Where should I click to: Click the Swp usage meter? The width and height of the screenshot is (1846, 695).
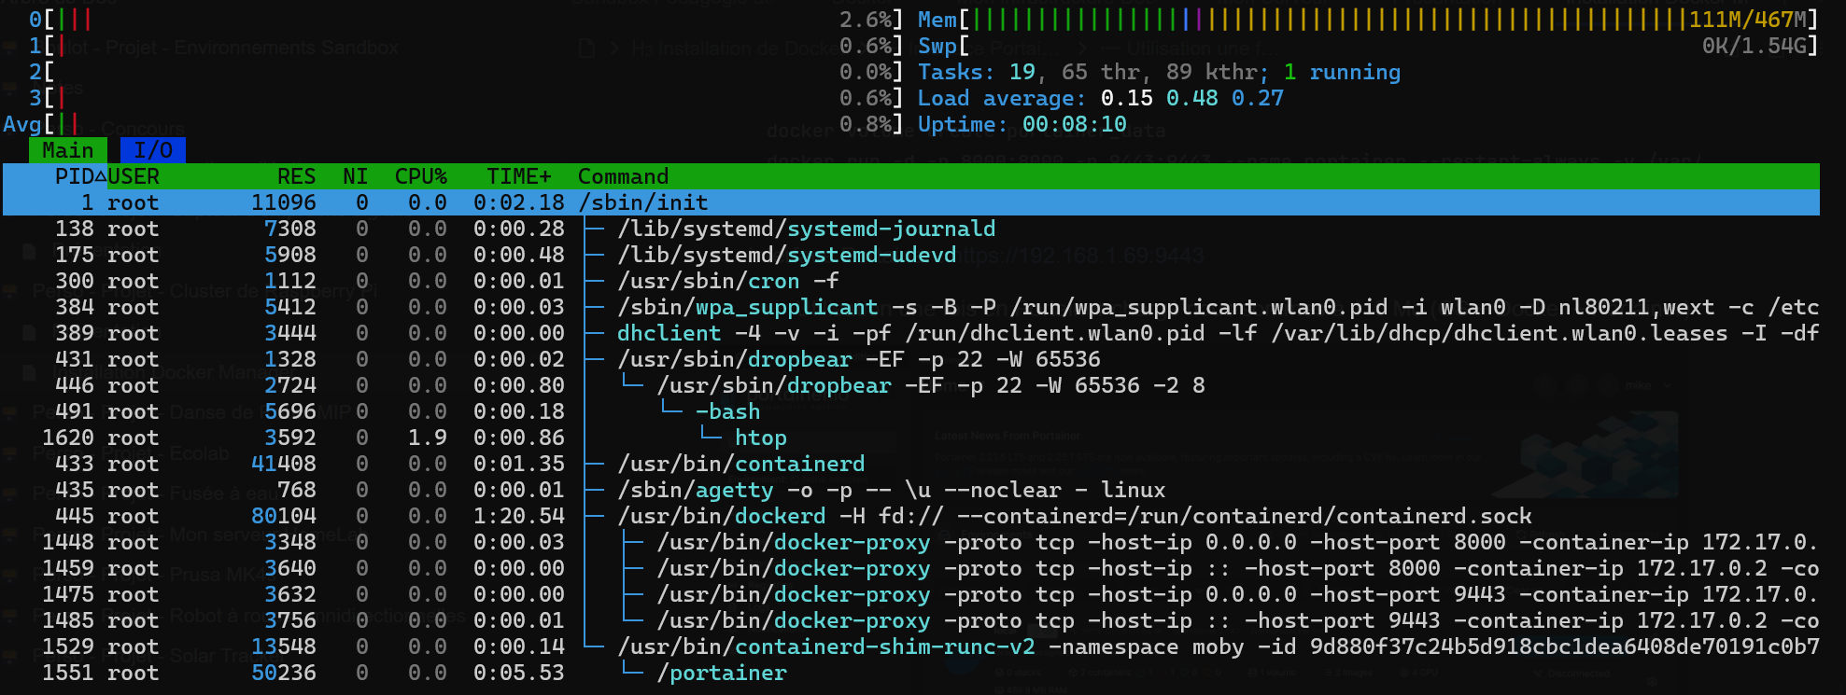pos(1368,46)
